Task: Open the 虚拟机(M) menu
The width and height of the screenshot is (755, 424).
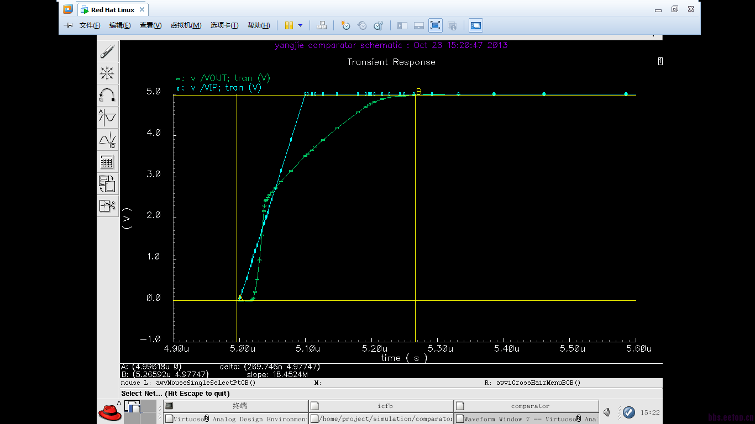Action: 186,25
